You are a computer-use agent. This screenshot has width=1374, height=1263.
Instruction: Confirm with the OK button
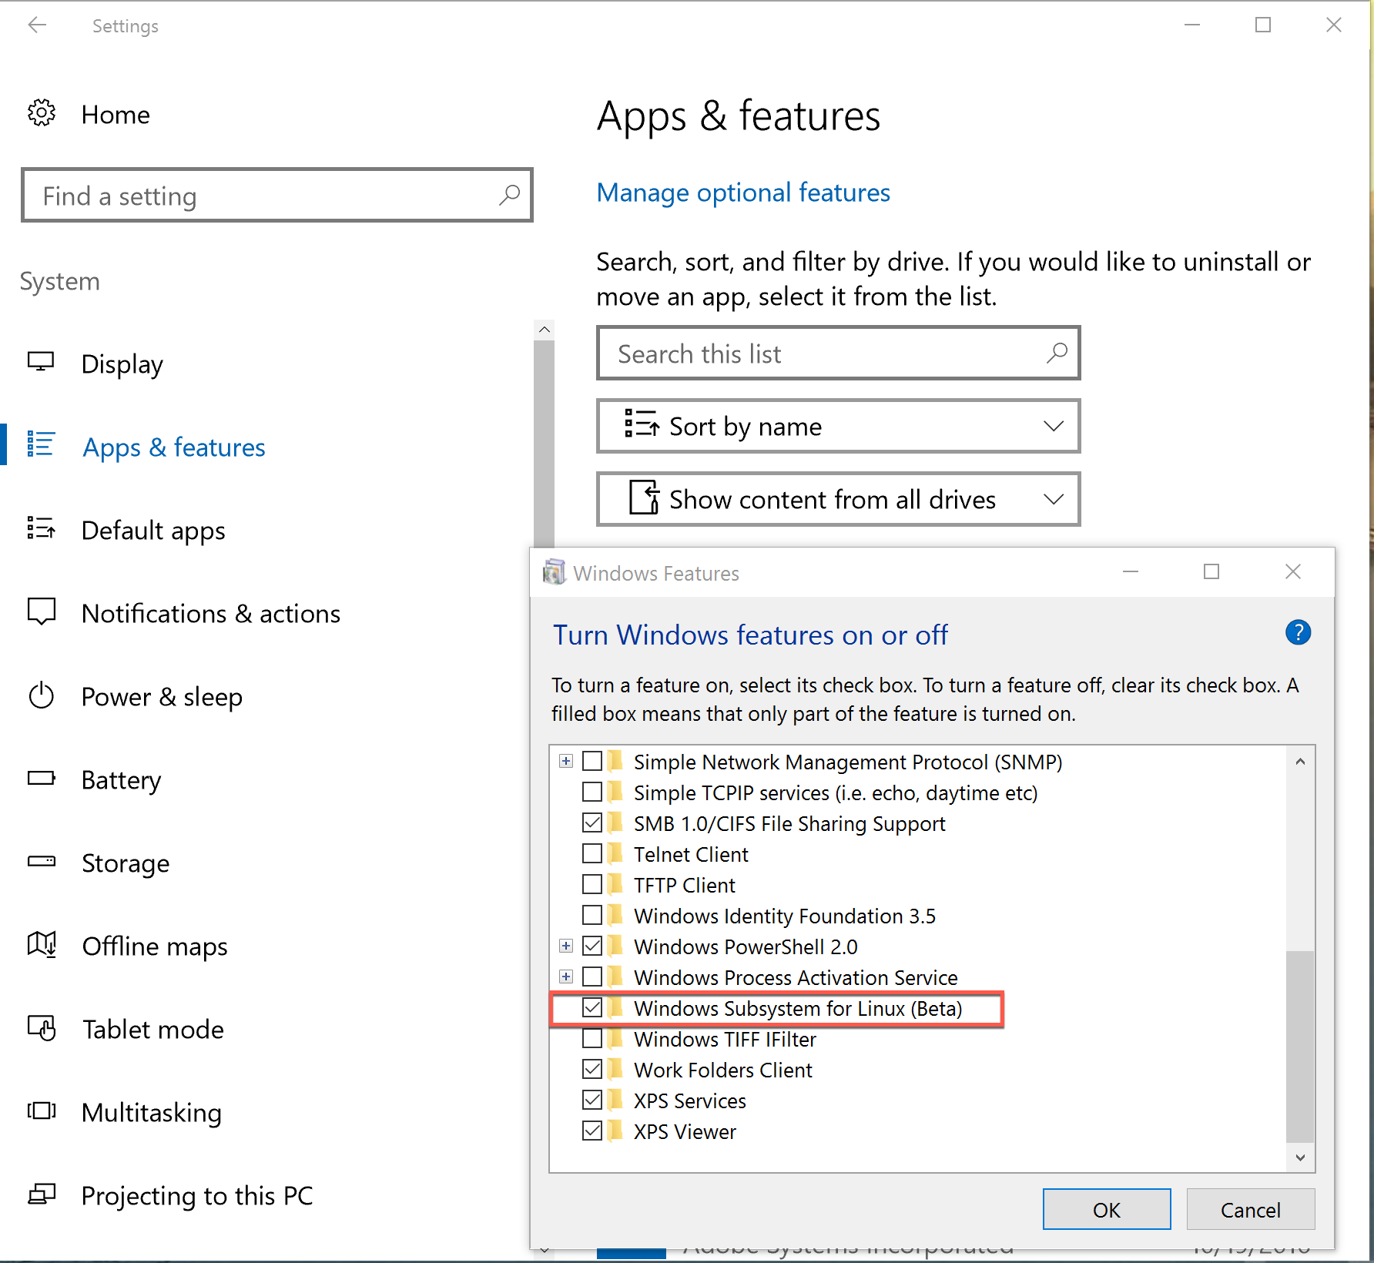1107,1209
